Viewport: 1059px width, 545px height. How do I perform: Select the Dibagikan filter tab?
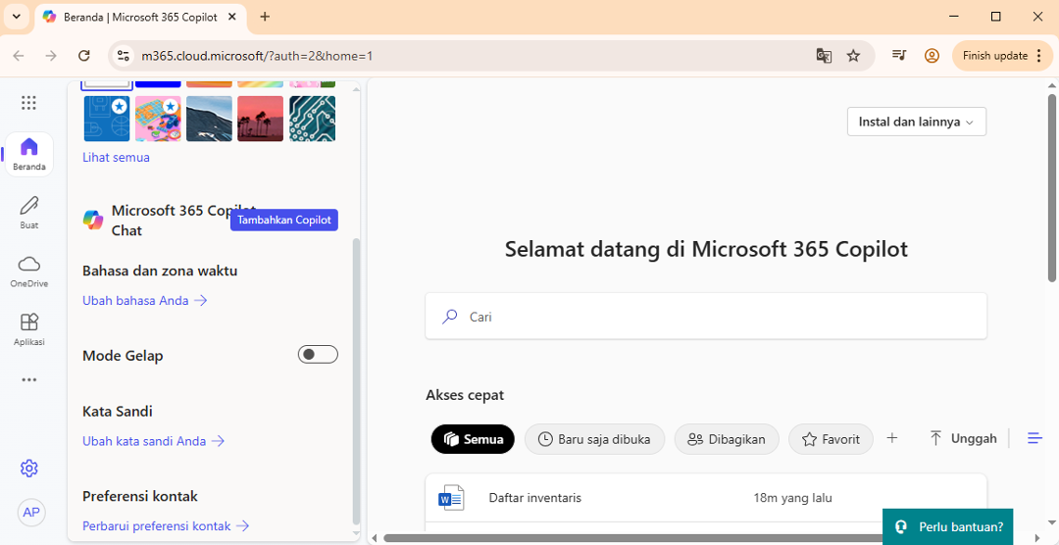click(726, 439)
